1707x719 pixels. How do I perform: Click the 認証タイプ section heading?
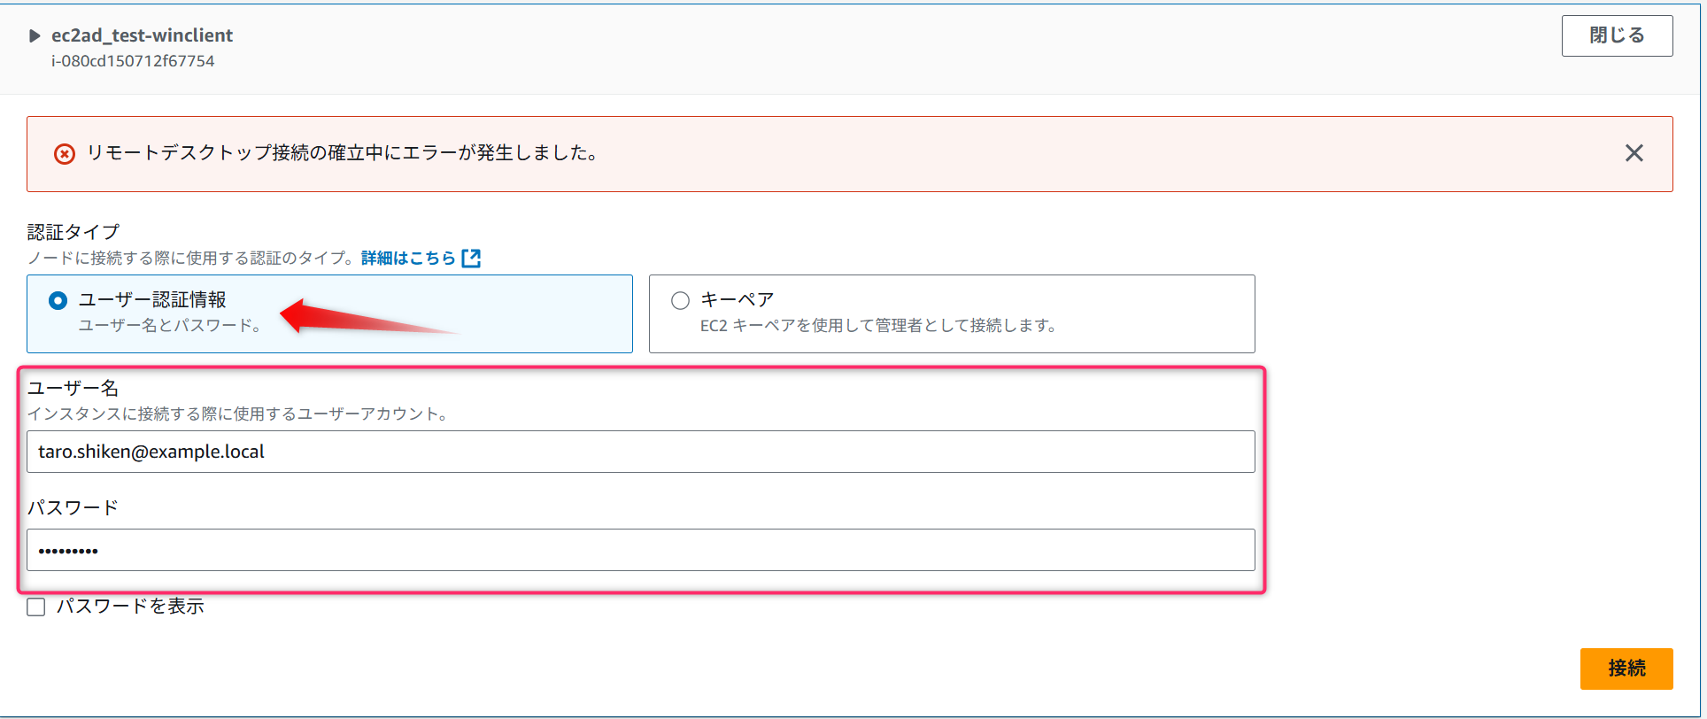tap(73, 232)
